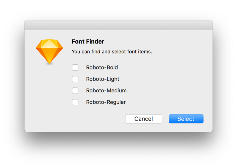Click the Font Finder heading
This screenshot has width=238, height=163.
pos(88,42)
